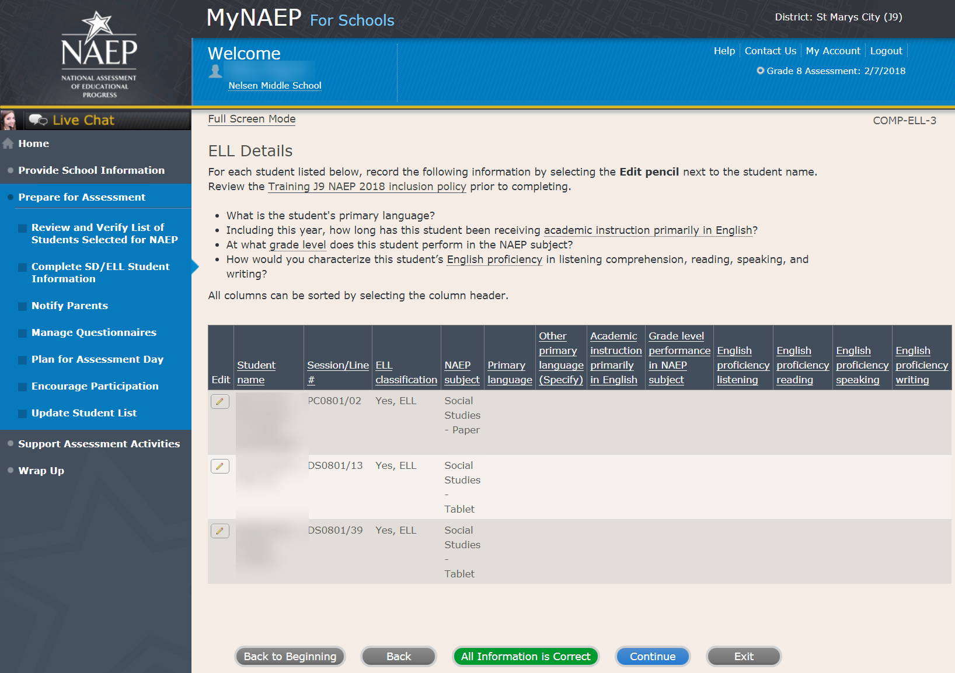
Task: Click the NAEP logo
Action: pyautogui.click(x=99, y=54)
